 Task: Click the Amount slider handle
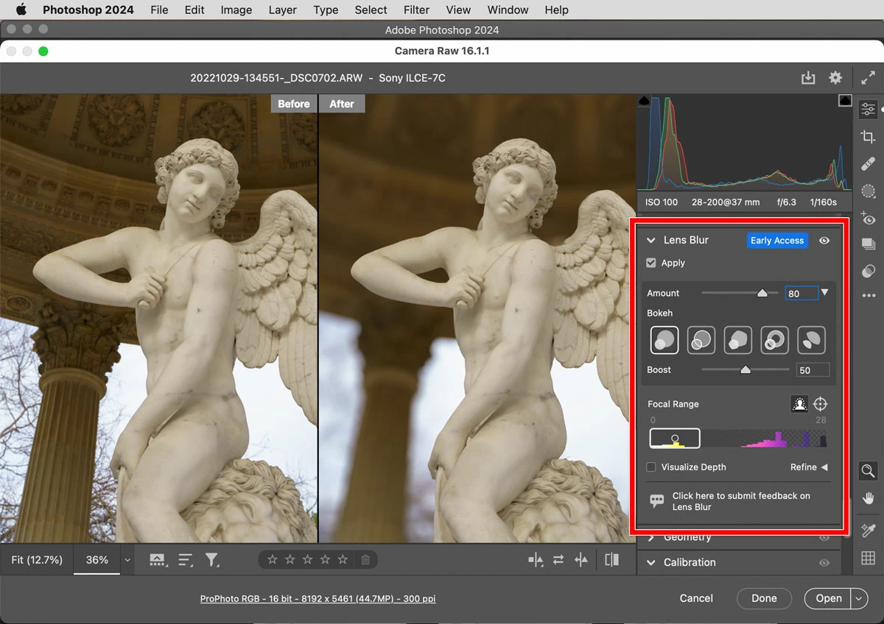tap(762, 293)
